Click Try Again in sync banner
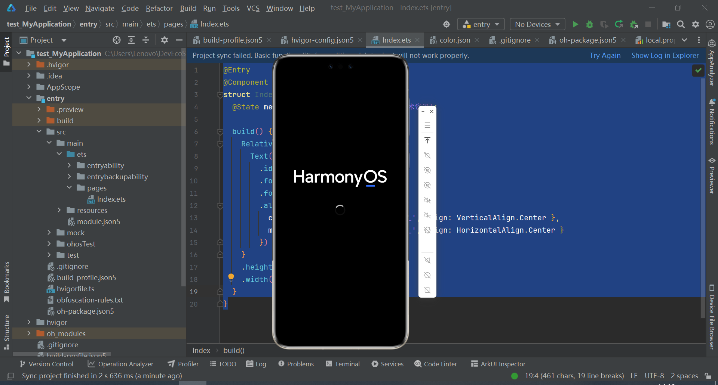The height and width of the screenshot is (385, 718). pos(605,55)
